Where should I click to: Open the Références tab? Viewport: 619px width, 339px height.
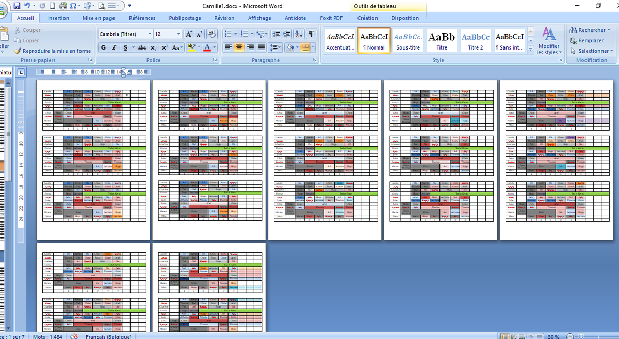tap(142, 18)
